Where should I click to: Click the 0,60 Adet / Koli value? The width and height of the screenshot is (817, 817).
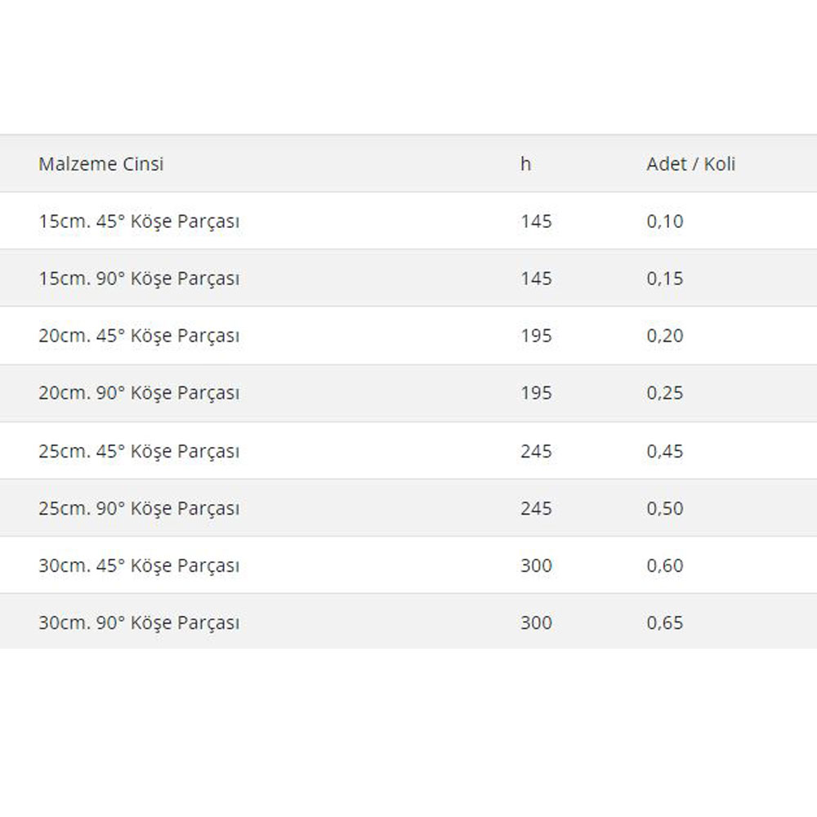pyautogui.click(x=665, y=566)
